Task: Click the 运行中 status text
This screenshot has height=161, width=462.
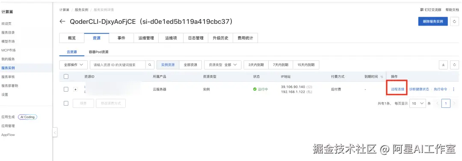Action: point(263,89)
